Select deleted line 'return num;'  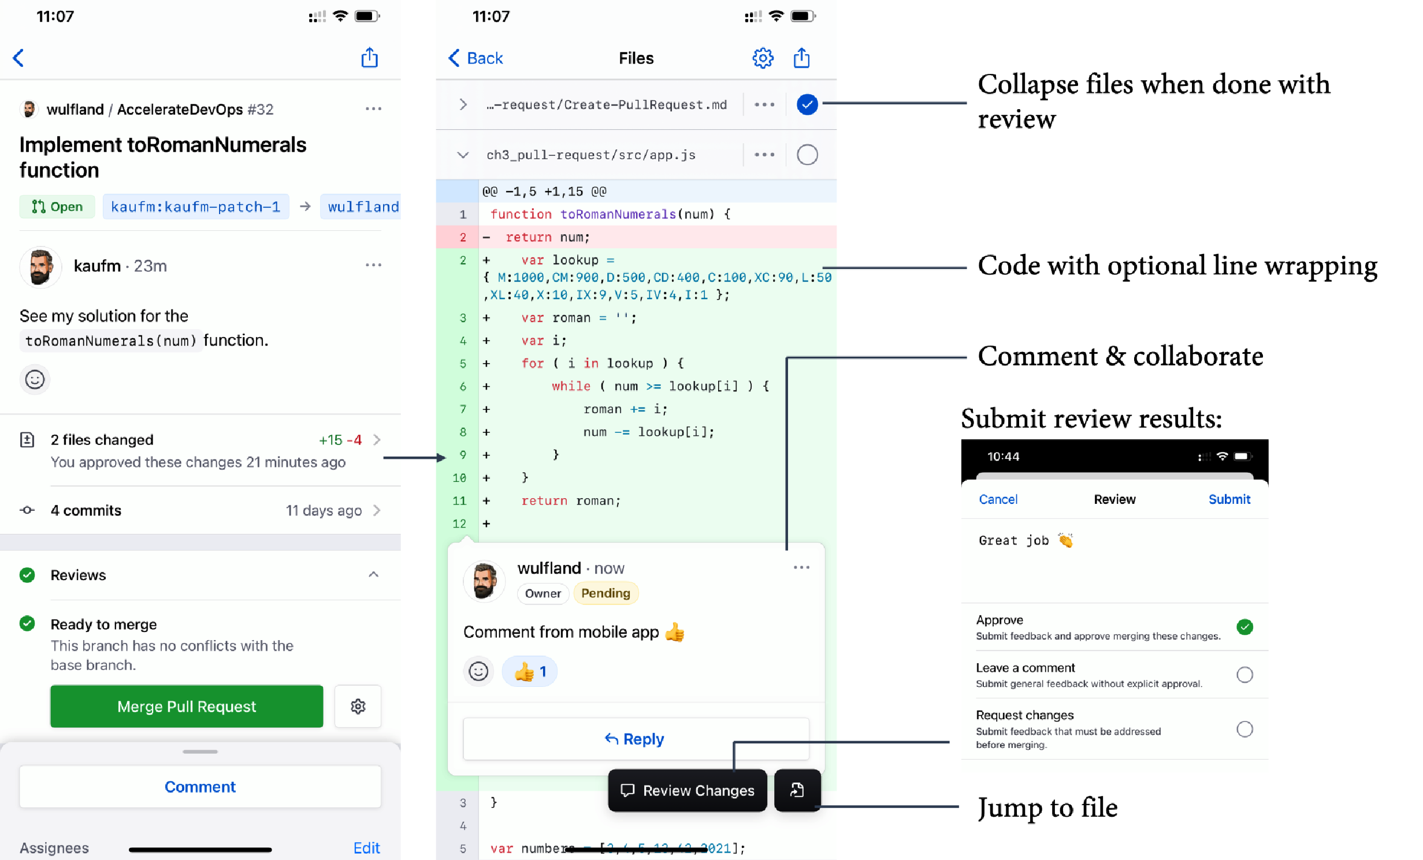[636, 237]
